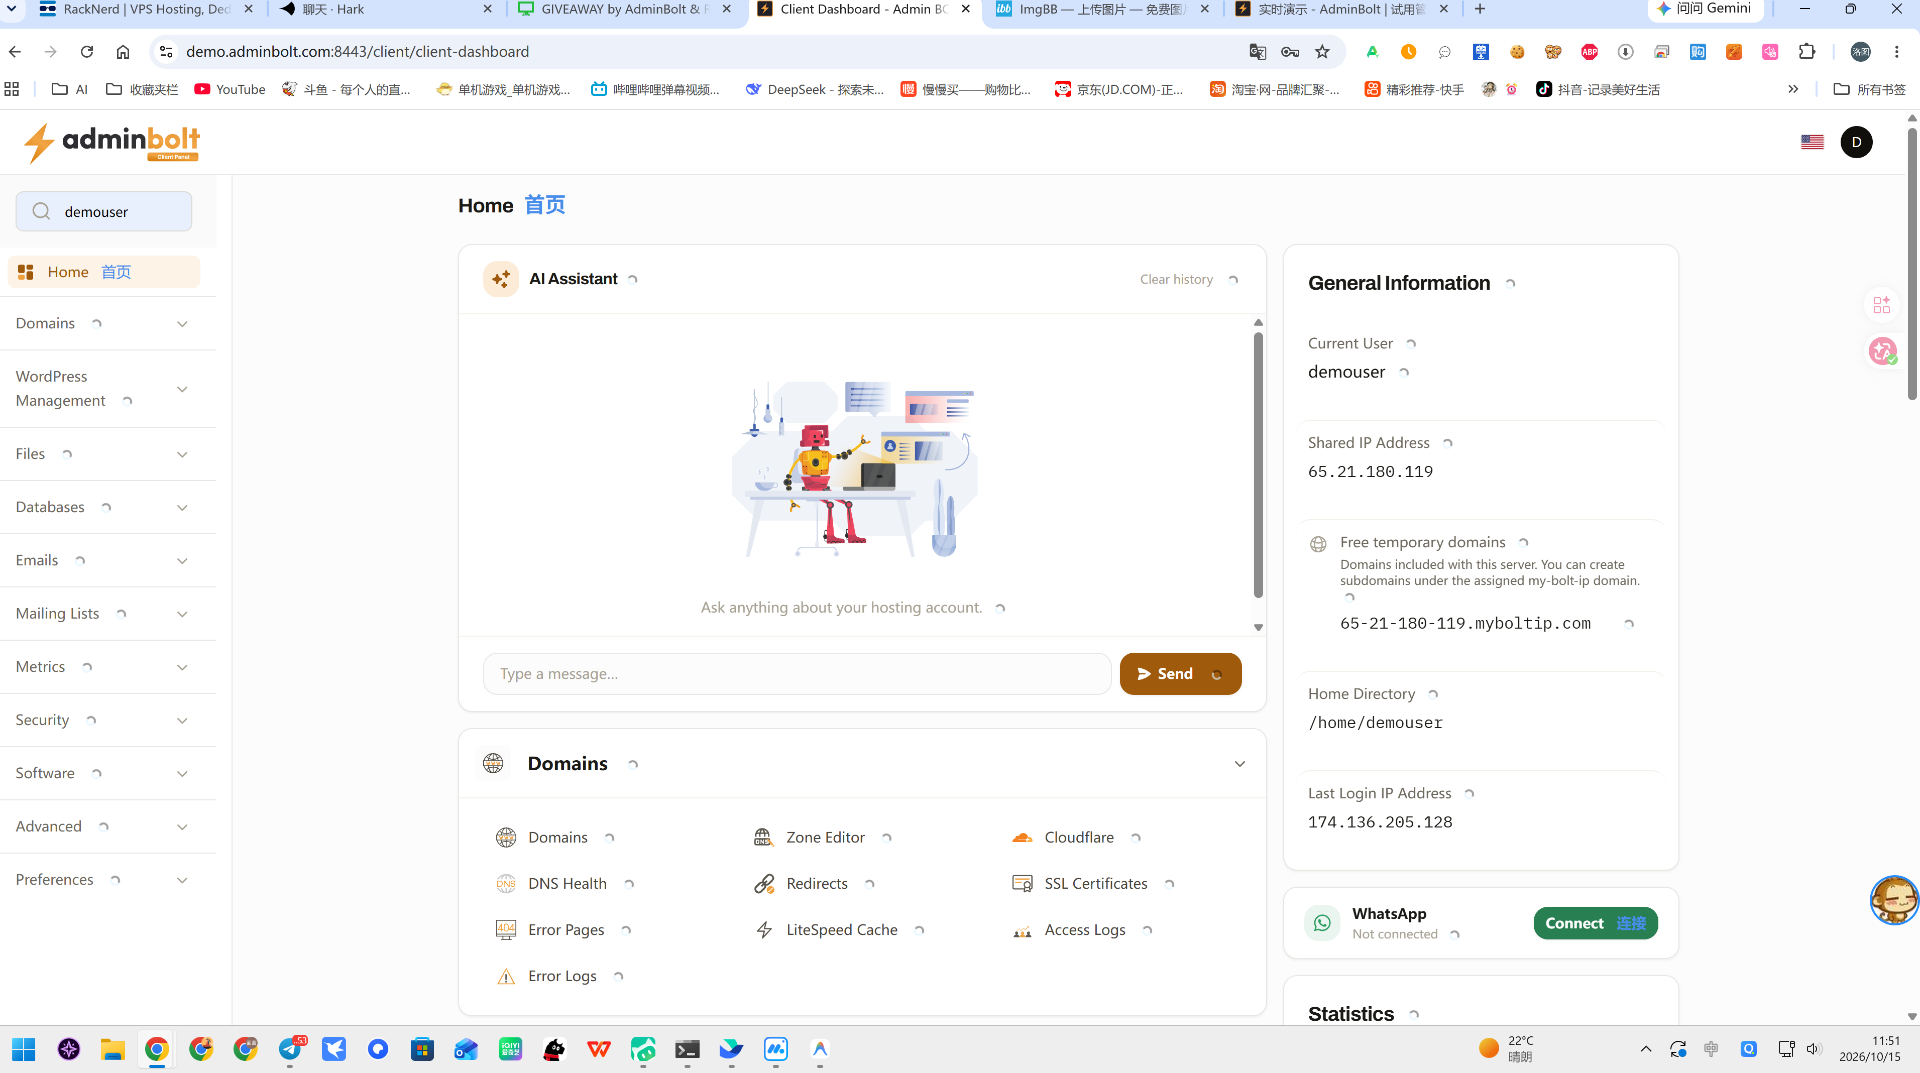Click the US flag language icon

tap(1812, 142)
